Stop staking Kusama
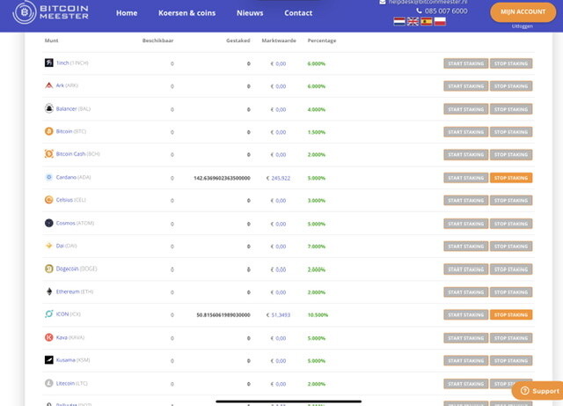 [511, 361]
